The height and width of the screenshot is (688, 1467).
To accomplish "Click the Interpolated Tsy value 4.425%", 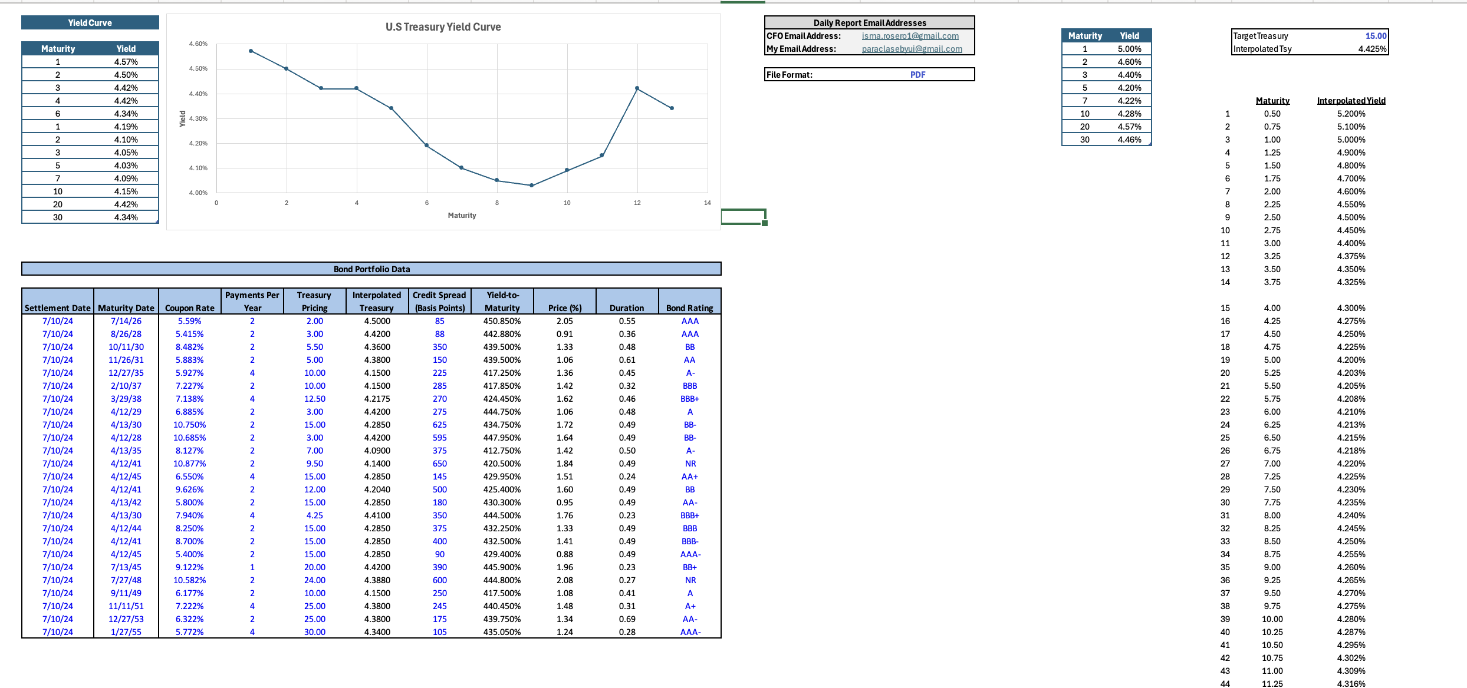I will pyautogui.click(x=1372, y=49).
